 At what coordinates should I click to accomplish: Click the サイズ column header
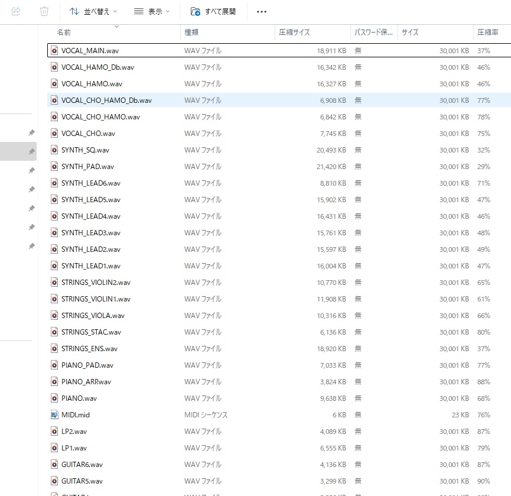tap(410, 33)
